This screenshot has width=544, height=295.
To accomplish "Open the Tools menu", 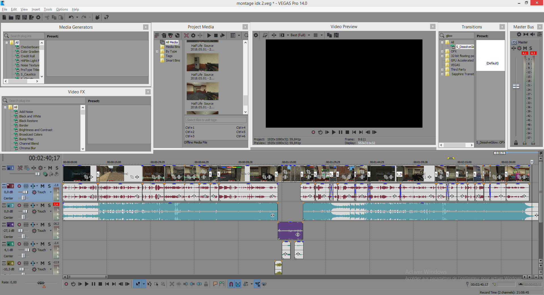I will [x=48, y=9].
